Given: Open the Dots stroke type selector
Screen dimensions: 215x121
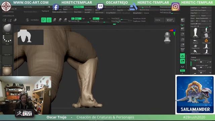Looking at the screenshot, I should point(7,39).
